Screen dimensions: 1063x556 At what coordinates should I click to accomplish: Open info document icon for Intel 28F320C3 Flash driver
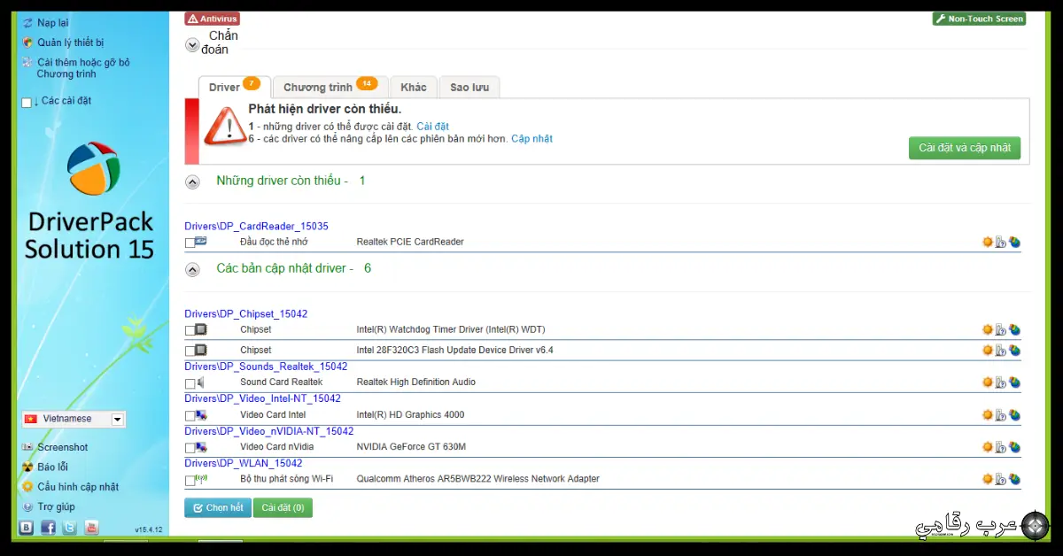point(1001,350)
